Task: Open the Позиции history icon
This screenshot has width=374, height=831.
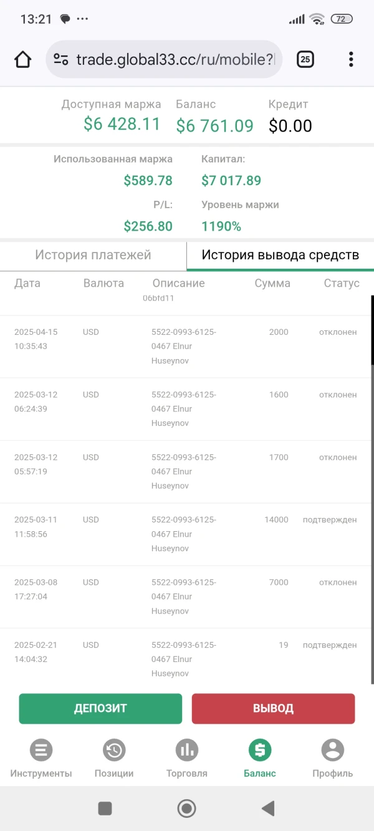Action: (x=114, y=750)
